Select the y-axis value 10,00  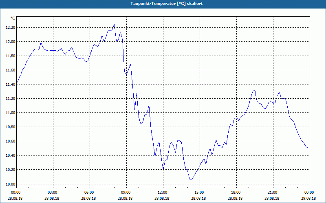(10, 184)
